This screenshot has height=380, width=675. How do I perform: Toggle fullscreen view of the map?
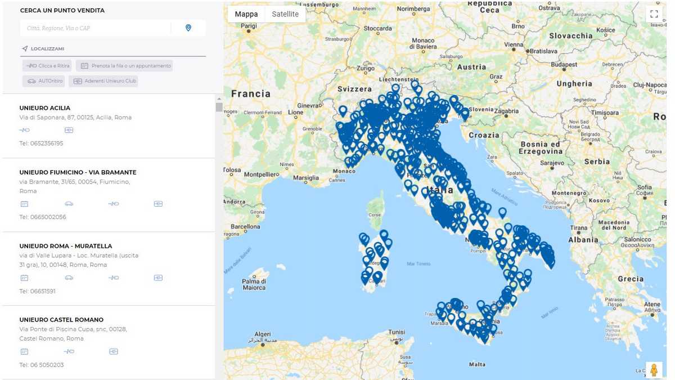654,14
